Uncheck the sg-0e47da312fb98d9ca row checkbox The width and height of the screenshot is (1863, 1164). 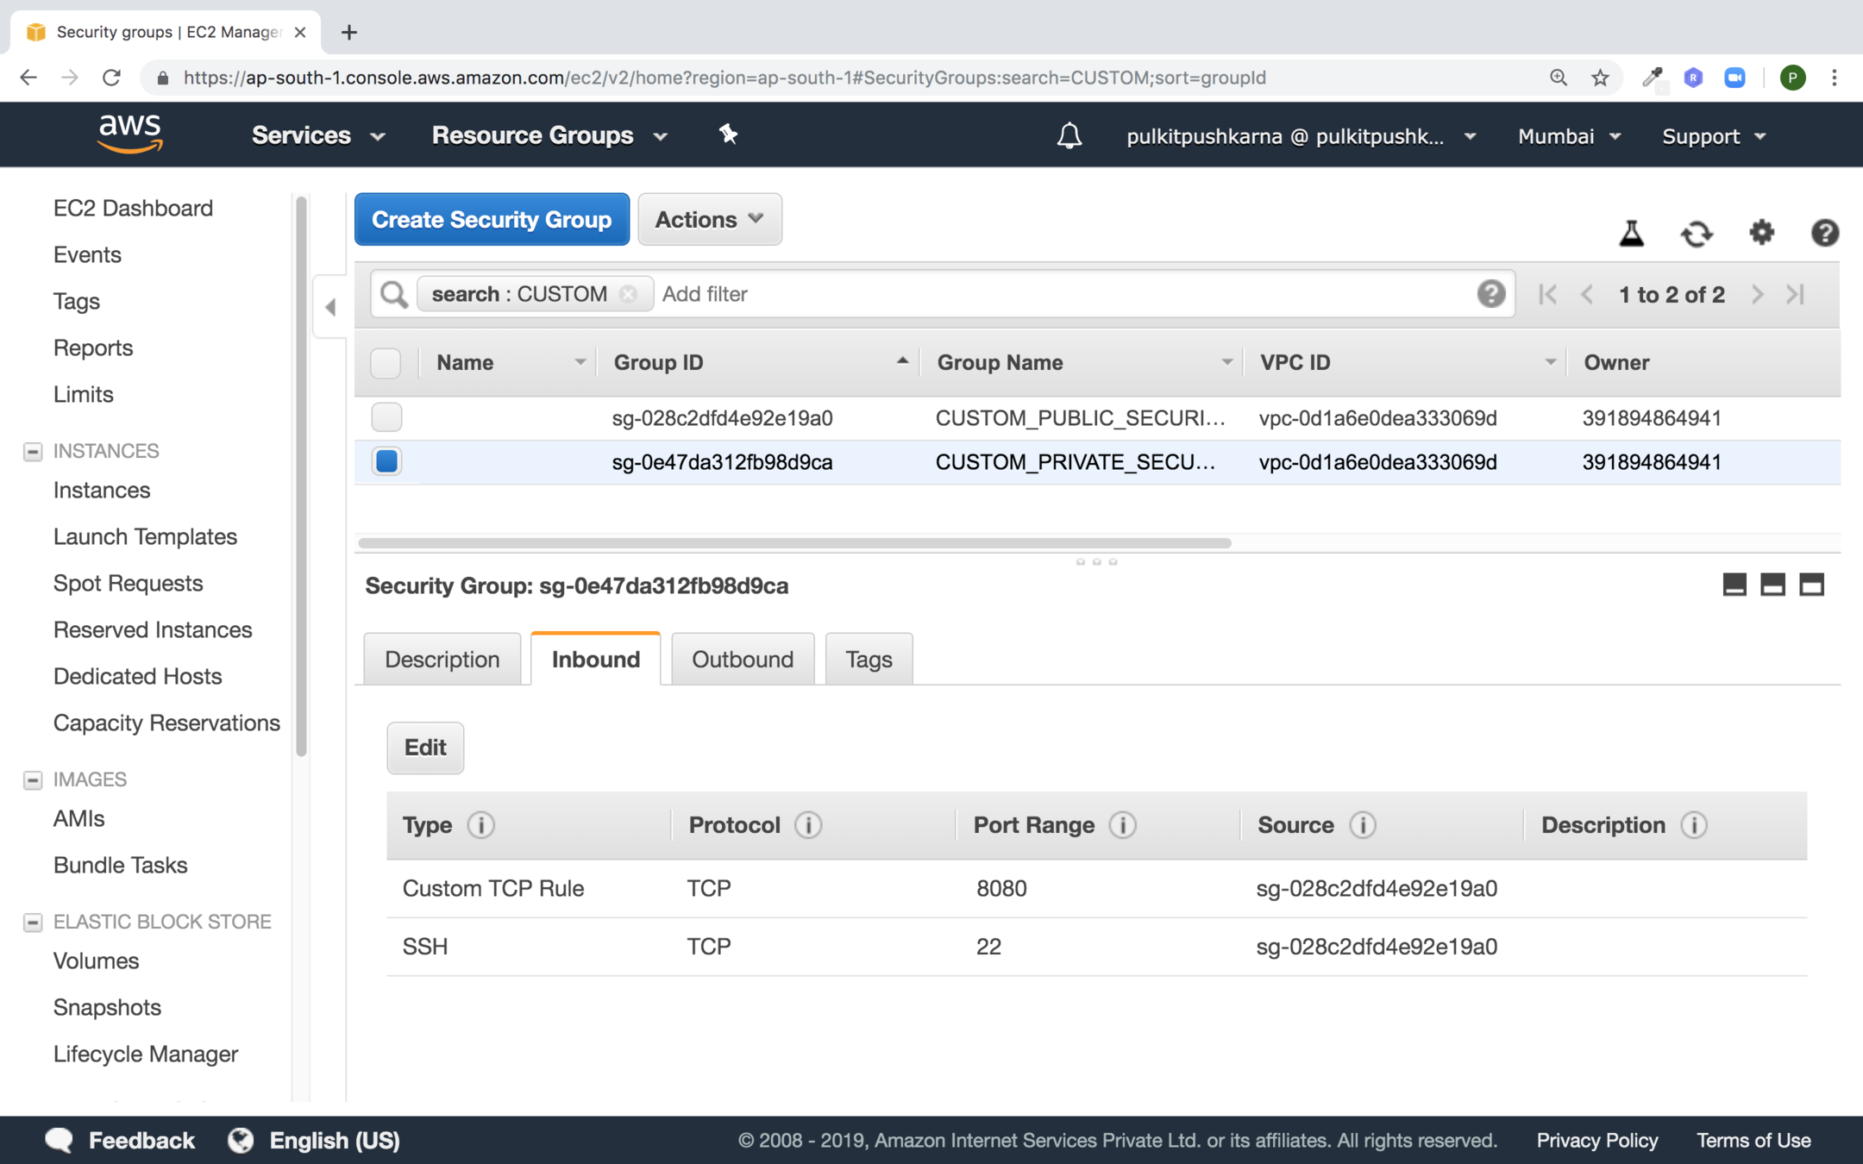[x=386, y=461]
